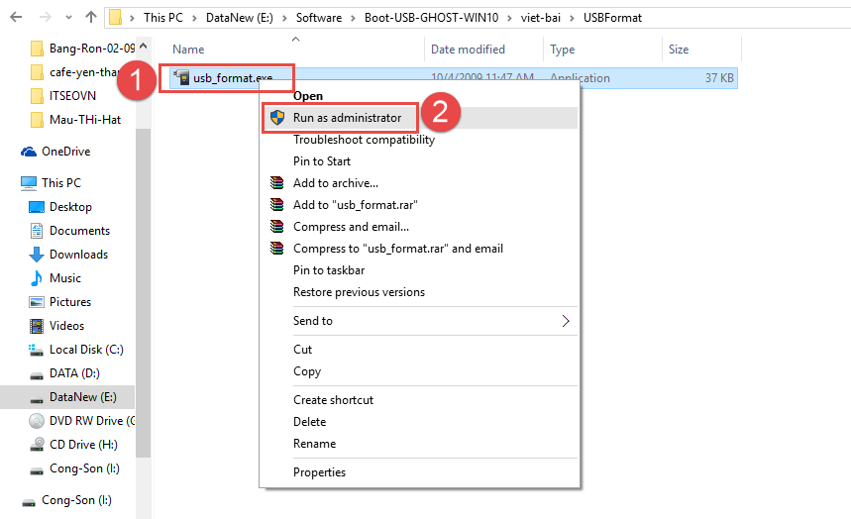Open the OneDrive cloud icon in sidebar
851x519 pixels.
[x=29, y=152]
